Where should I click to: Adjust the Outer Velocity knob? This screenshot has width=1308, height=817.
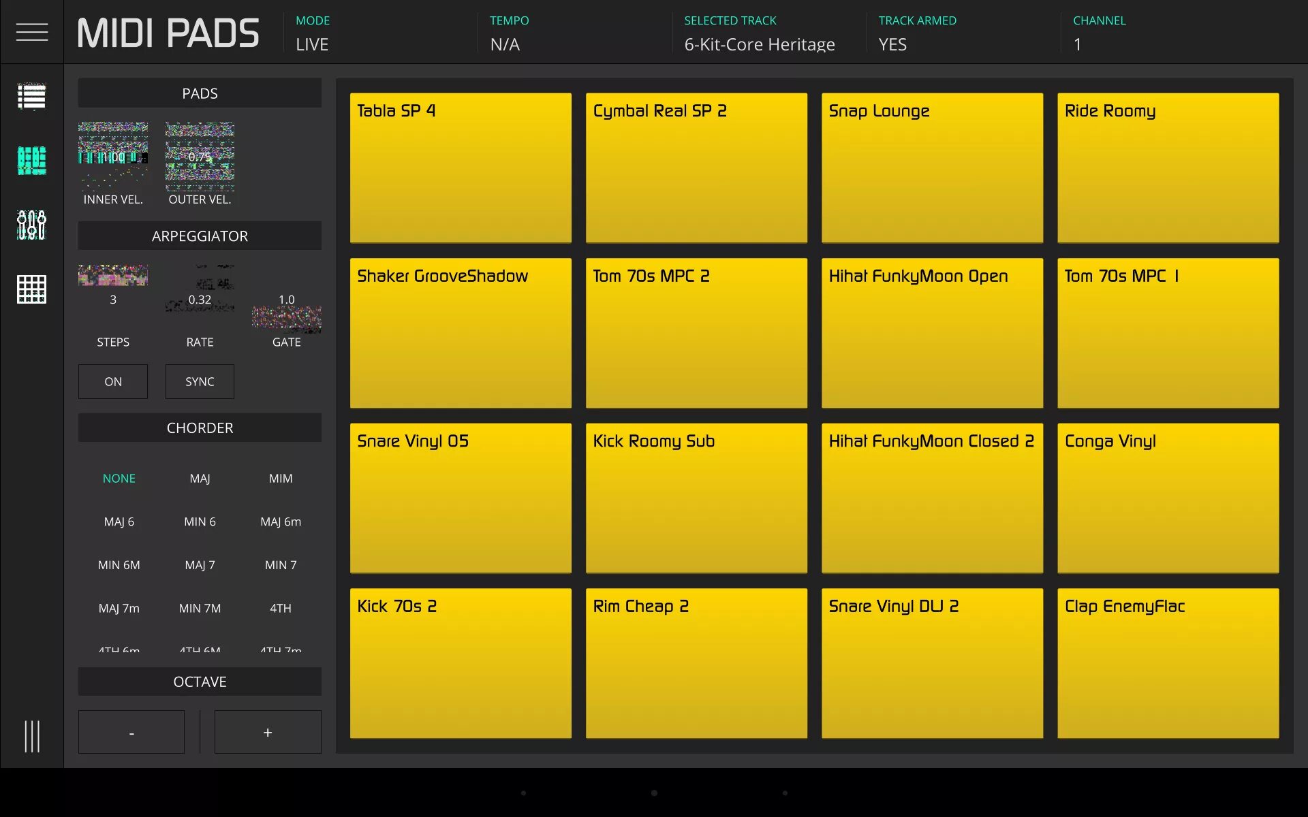point(200,157)
